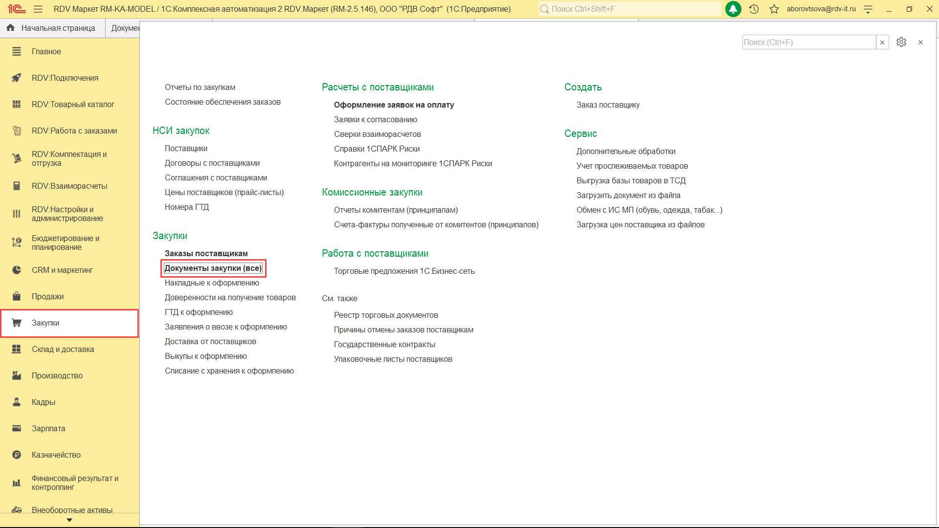Click the favorites star icon

point(774,9)
